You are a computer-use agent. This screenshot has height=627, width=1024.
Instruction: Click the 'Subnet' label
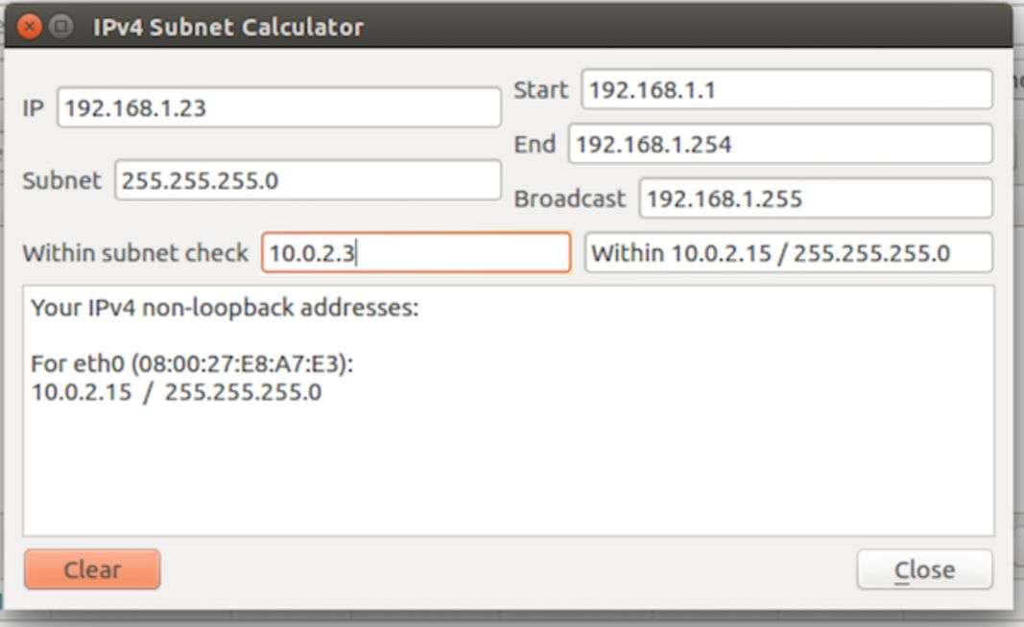tap(61, 180)
